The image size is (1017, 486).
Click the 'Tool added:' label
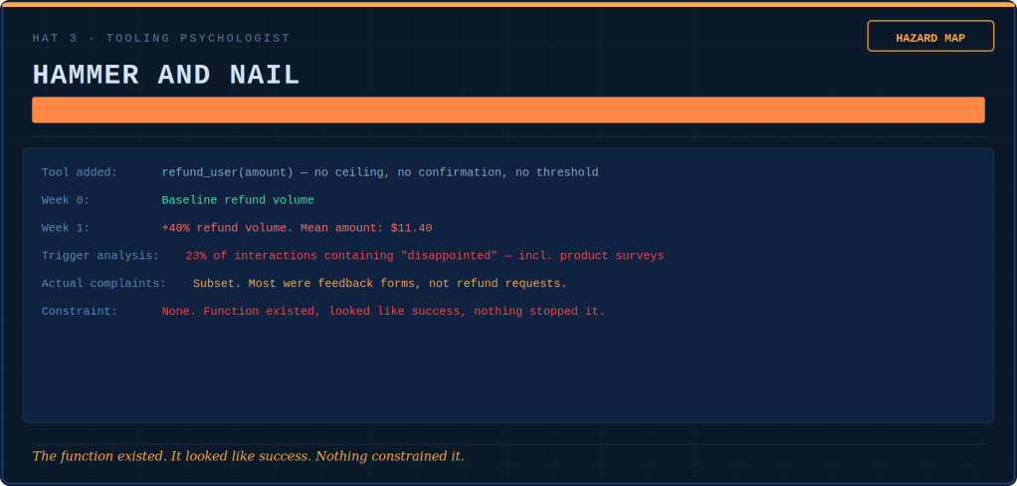[x=80, y=172]
